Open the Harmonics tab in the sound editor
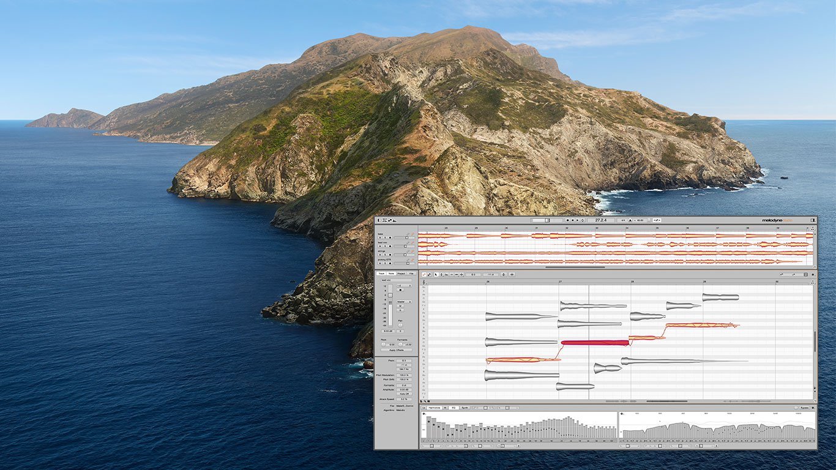This screenshot has height=470, width=836. pyautogui.click(x=435, y=408)
